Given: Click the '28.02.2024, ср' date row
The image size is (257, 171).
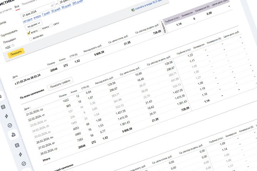Looking at the screenshot, I should [49, 151].
